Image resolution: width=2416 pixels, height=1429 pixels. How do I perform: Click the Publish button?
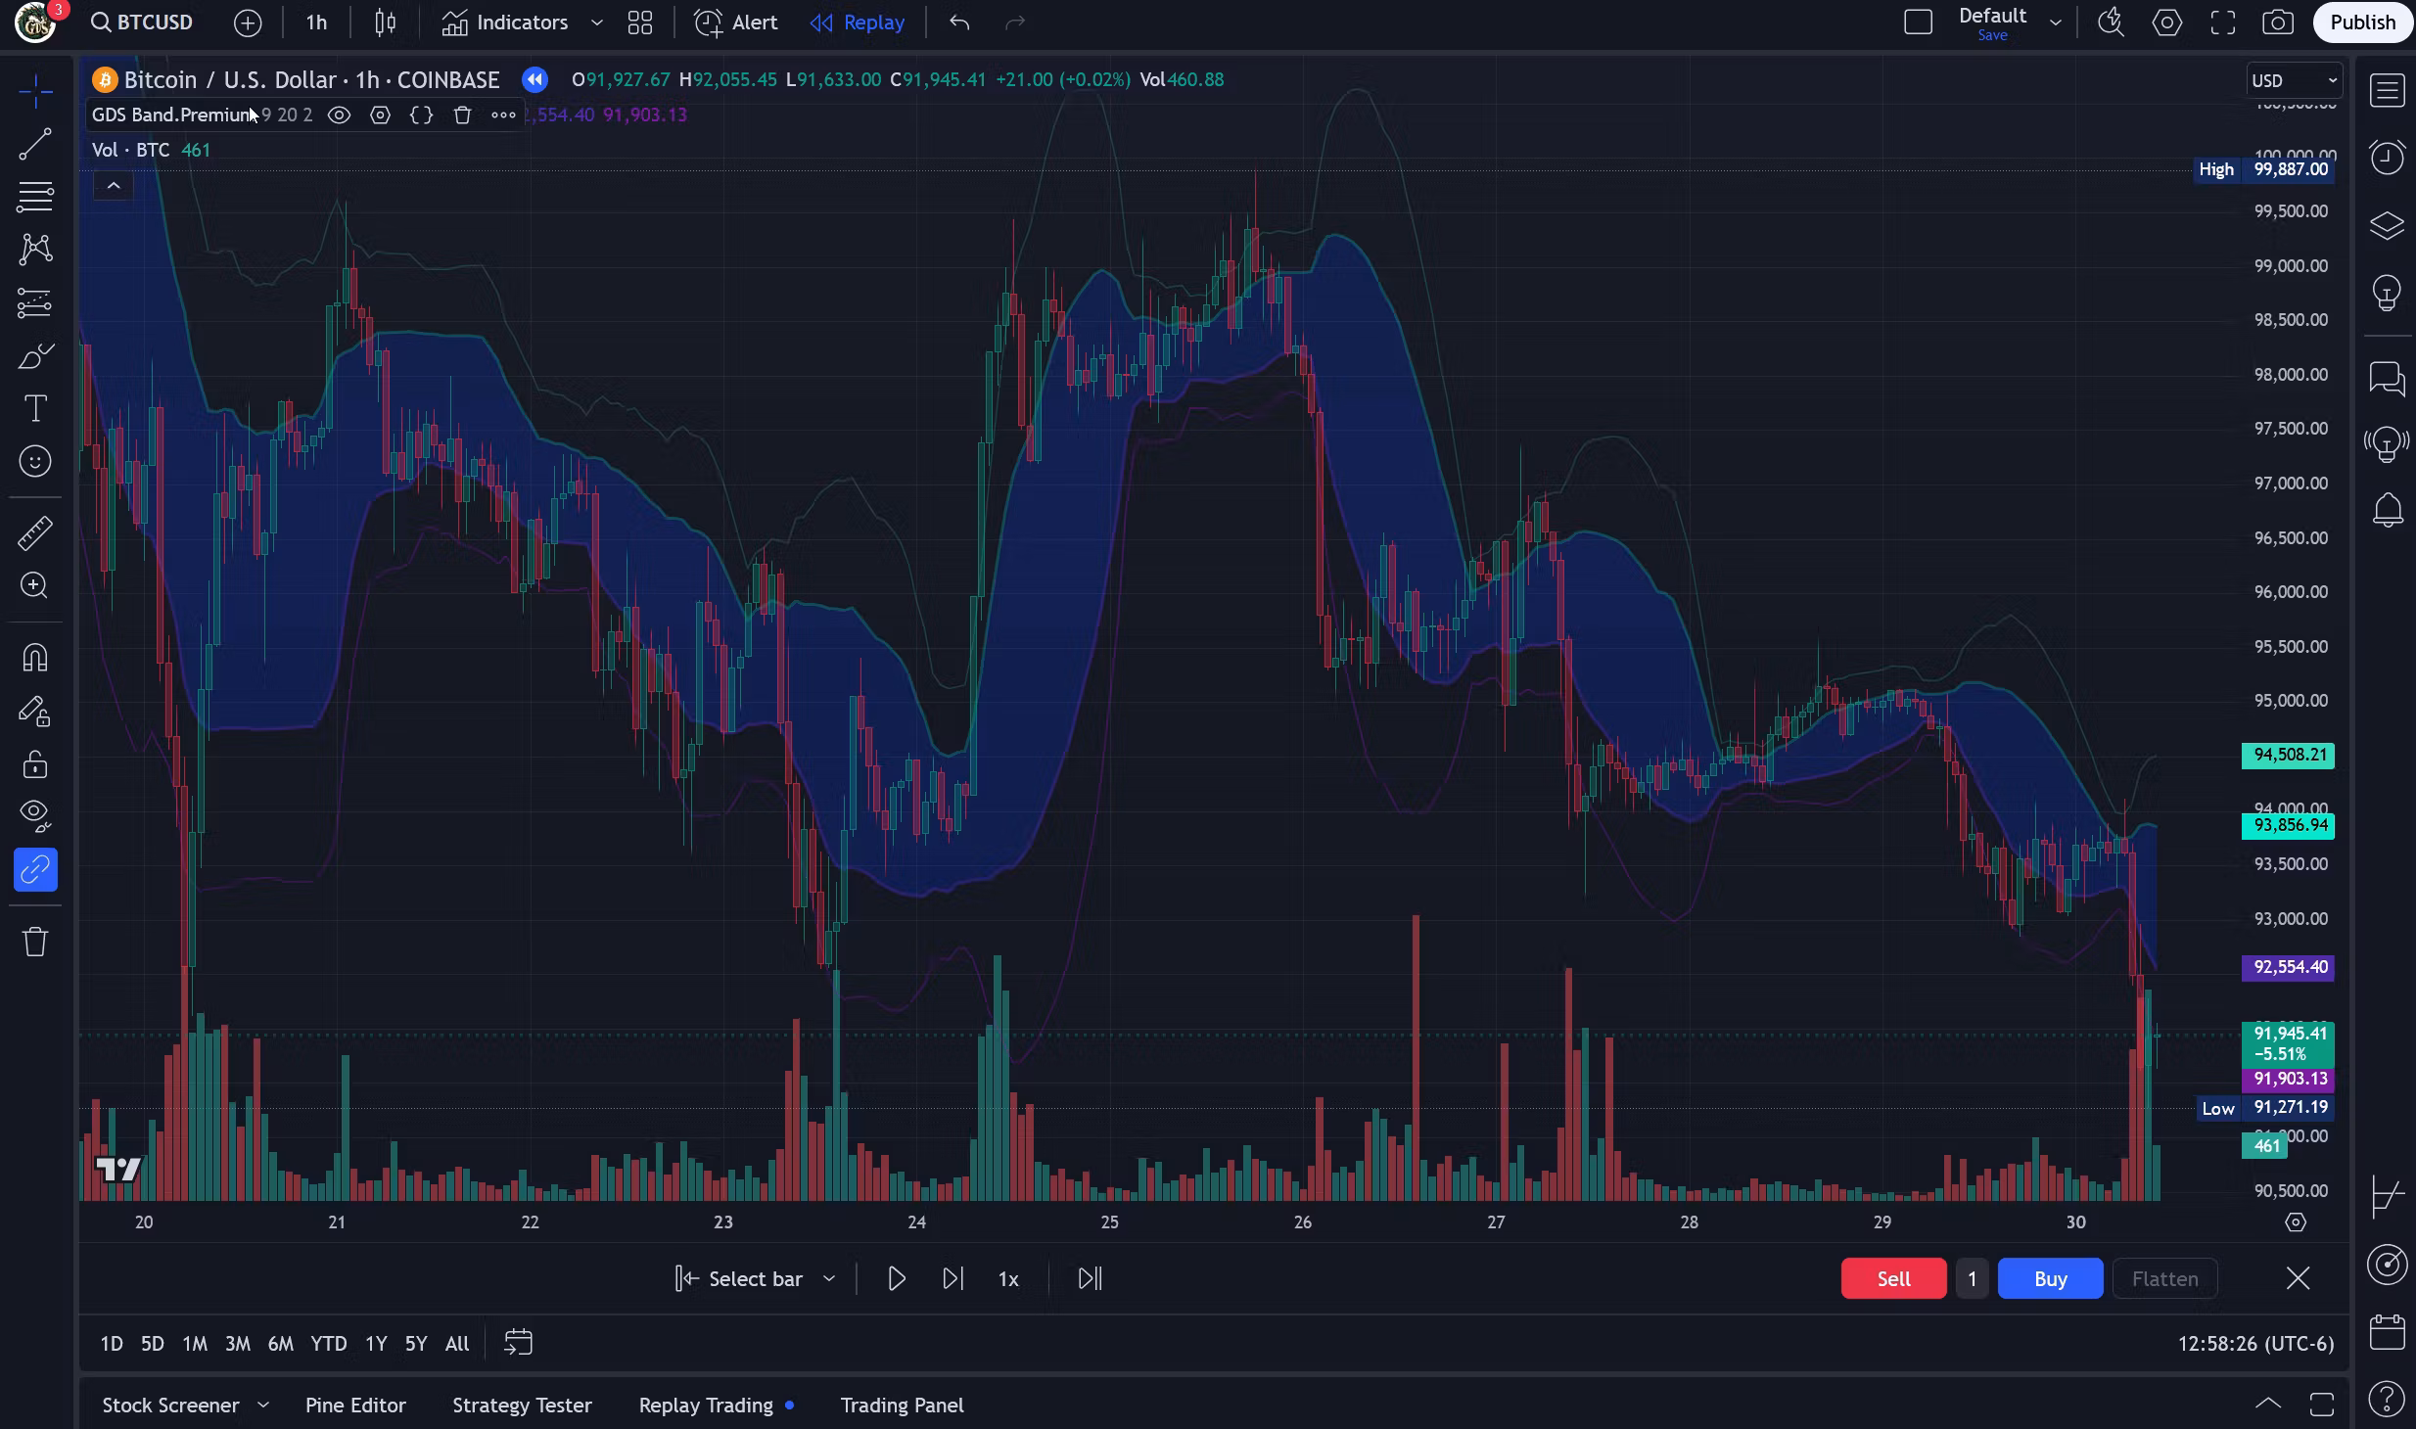click(x=2361, y=23)
